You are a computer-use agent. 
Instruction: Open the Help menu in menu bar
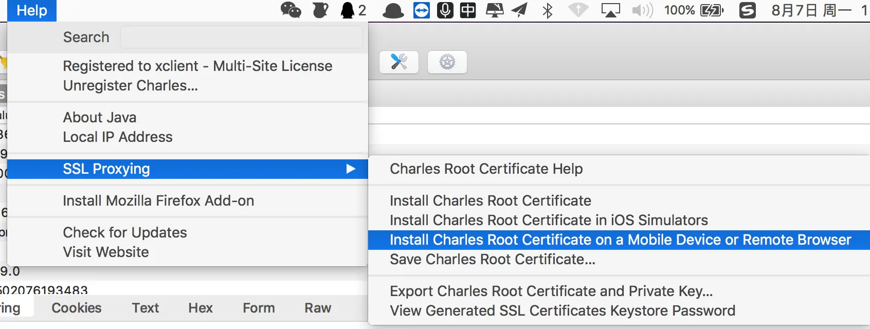click(32, 10)
